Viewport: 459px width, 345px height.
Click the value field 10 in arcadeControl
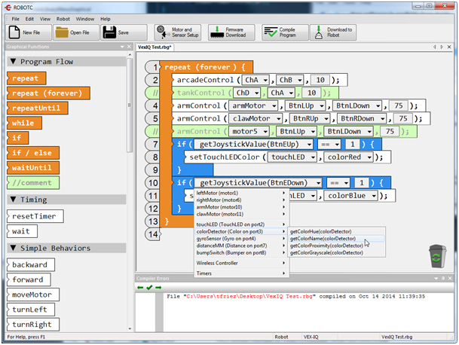pos(320,80)
